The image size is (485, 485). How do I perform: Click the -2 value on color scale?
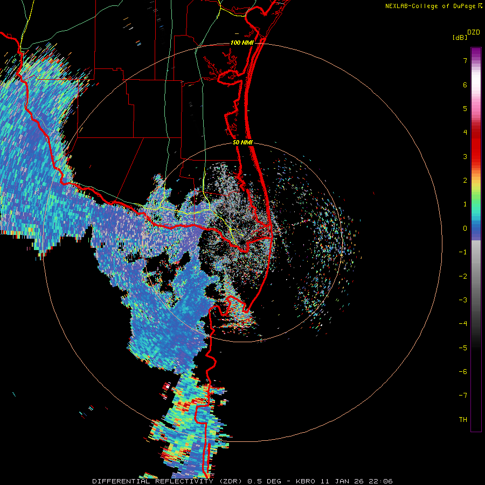point(463,276)
